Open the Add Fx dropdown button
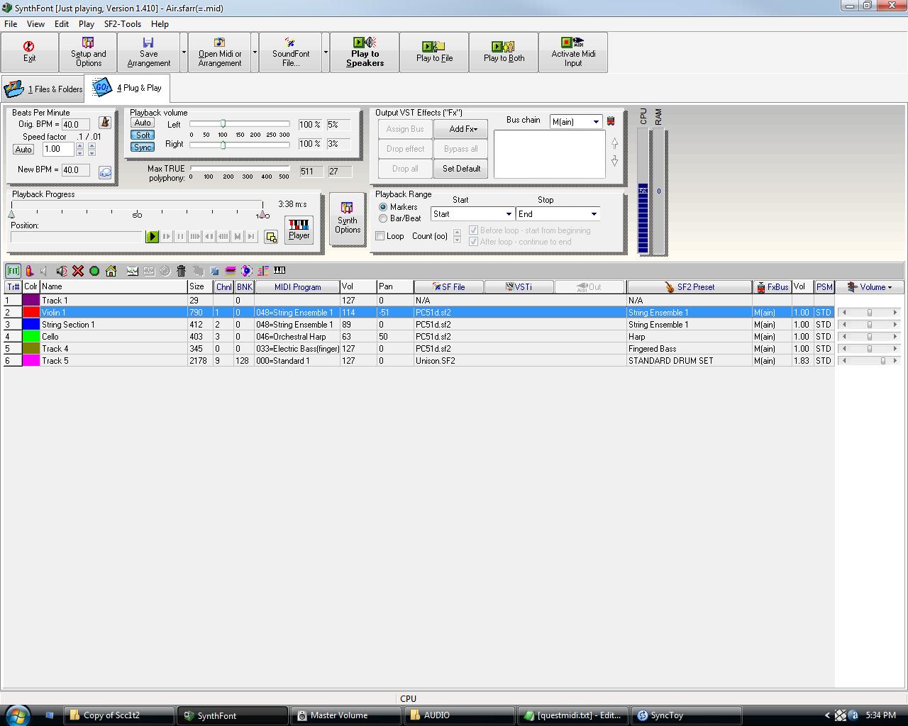 (462, 129)
